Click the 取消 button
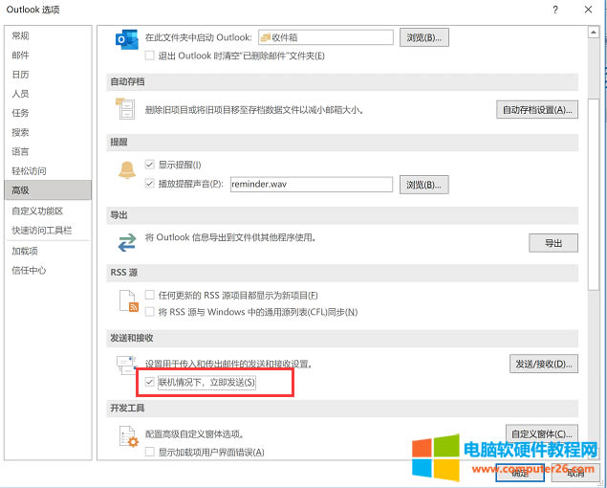 pyautogui.click(x=575, y=473)
